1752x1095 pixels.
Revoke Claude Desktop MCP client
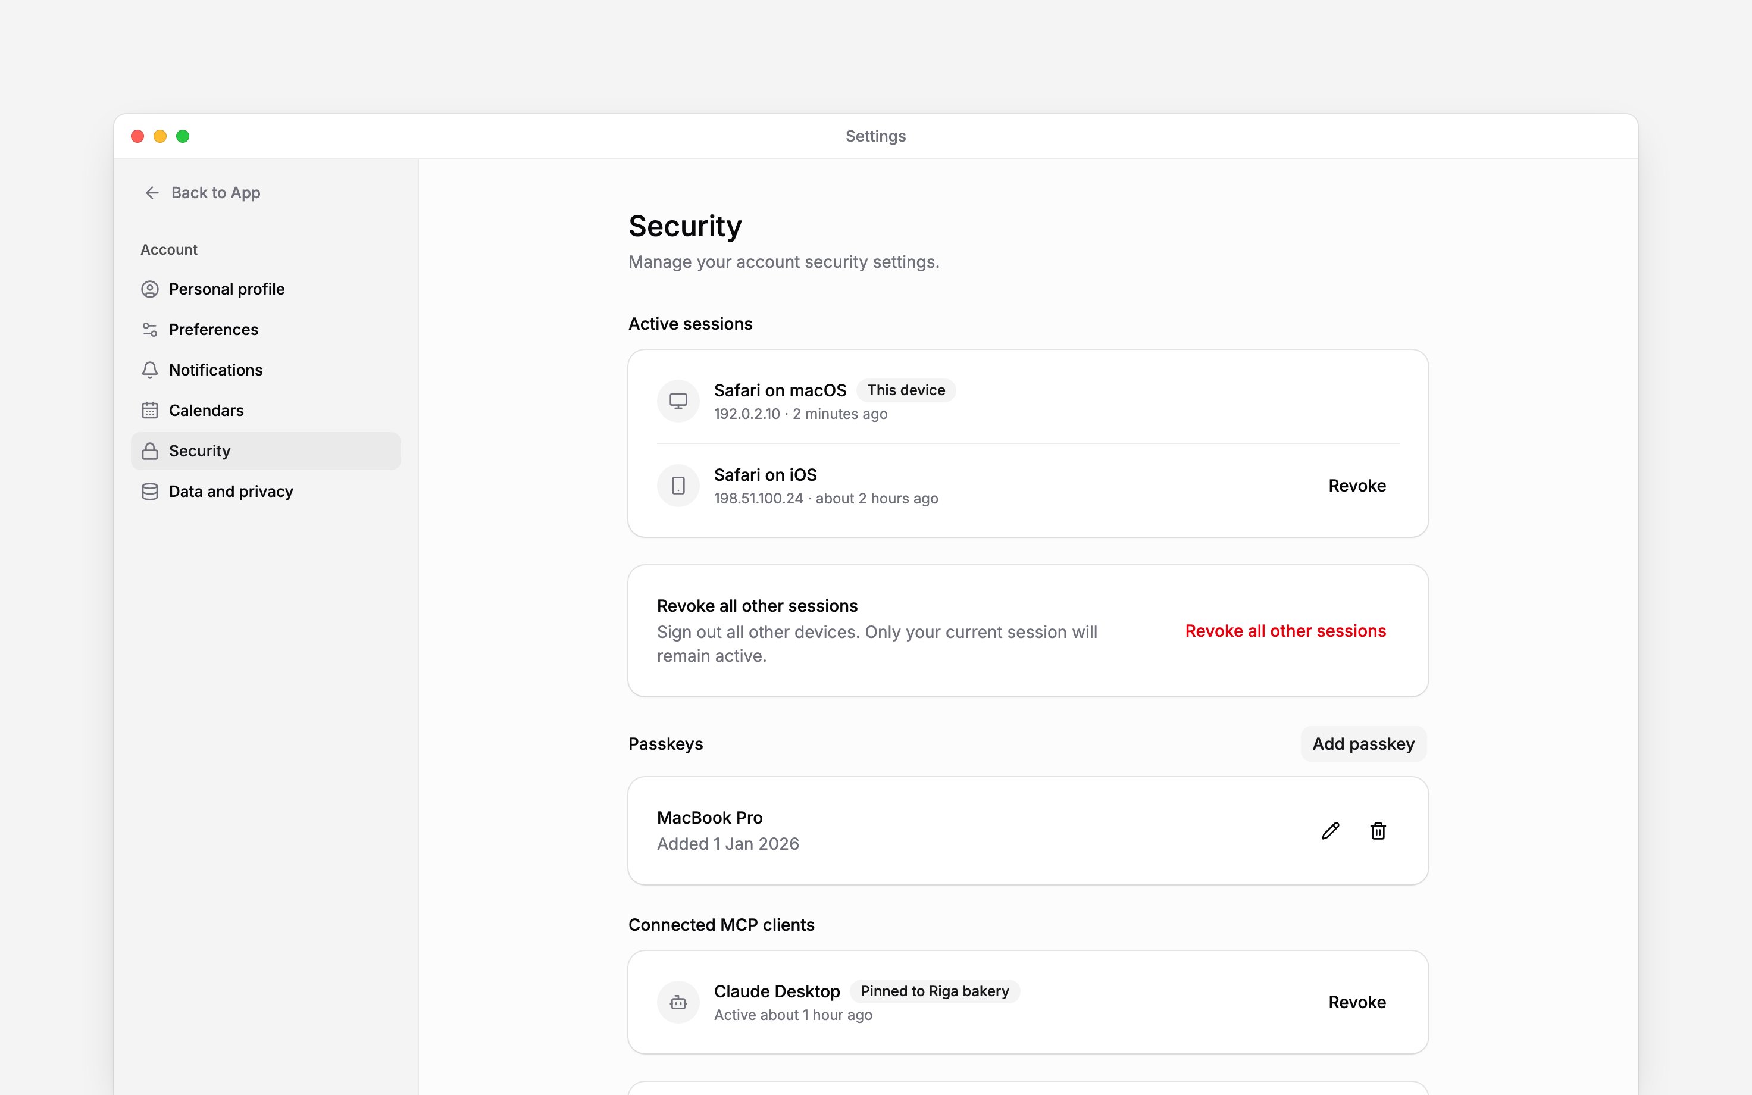pyautogui.click(x=1357, y=1002)
